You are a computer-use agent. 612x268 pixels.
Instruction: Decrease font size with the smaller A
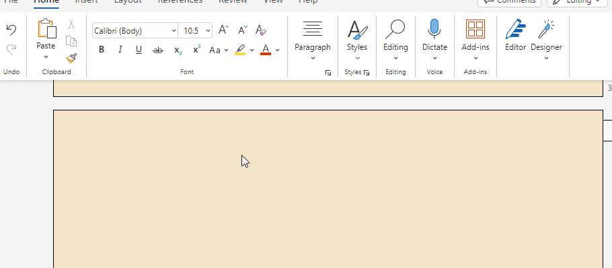click(x=243, y=30)
